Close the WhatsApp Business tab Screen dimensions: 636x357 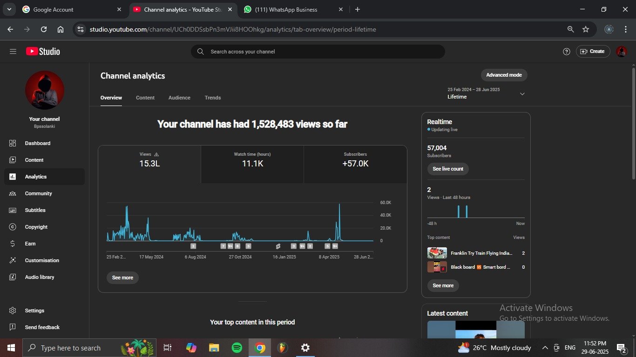[341, 9]
